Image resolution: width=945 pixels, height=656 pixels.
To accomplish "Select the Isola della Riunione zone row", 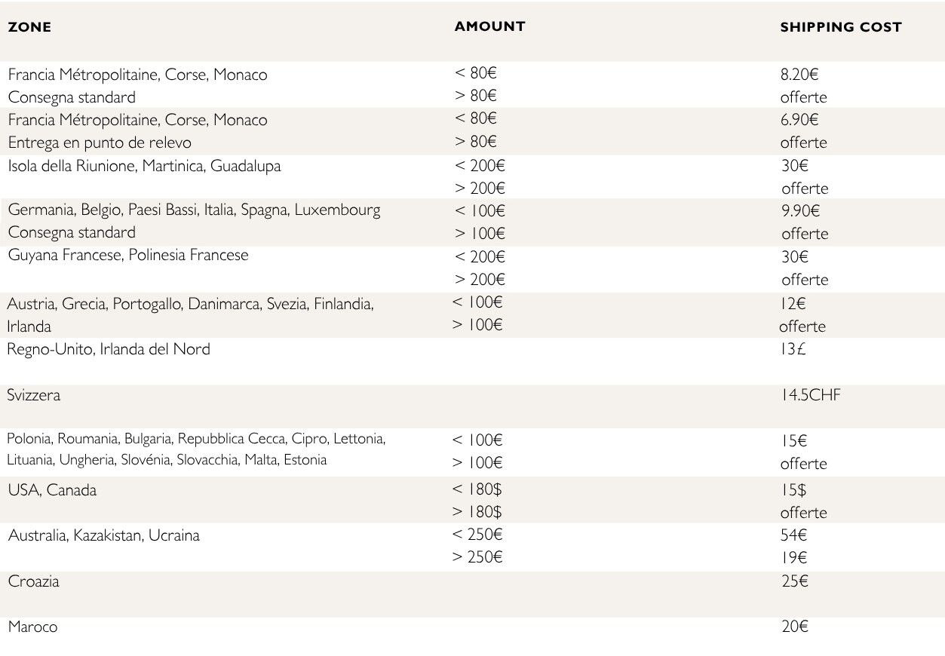I will (144, 166).
